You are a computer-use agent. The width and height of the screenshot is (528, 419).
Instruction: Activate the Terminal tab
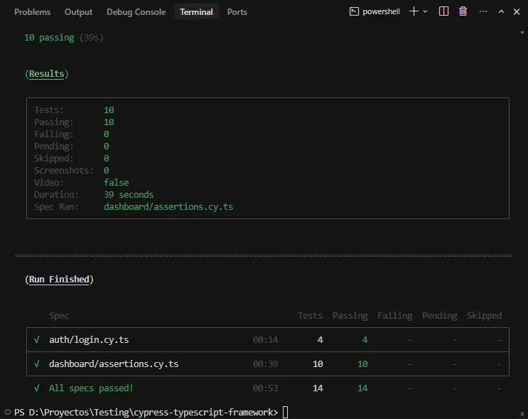point(196,12)
